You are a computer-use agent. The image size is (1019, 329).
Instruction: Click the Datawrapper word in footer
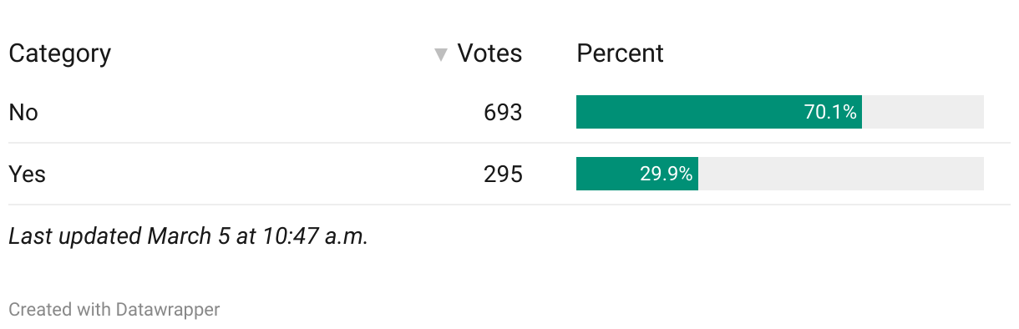(168, 310)
